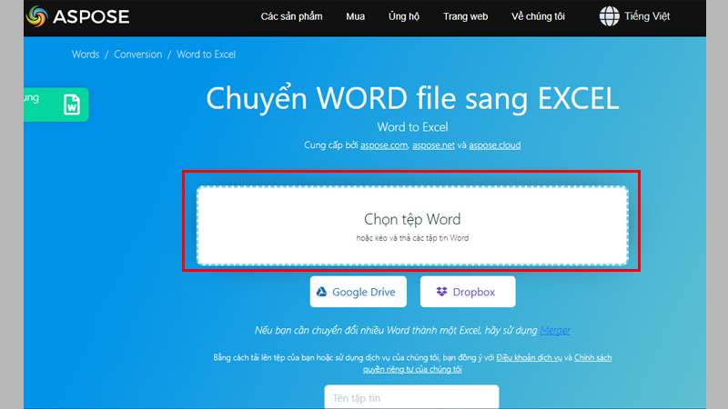Click the Google Drive button
The width and height of the screenshot is (728, 409).
pyautogui.click(x=358, y=292)
